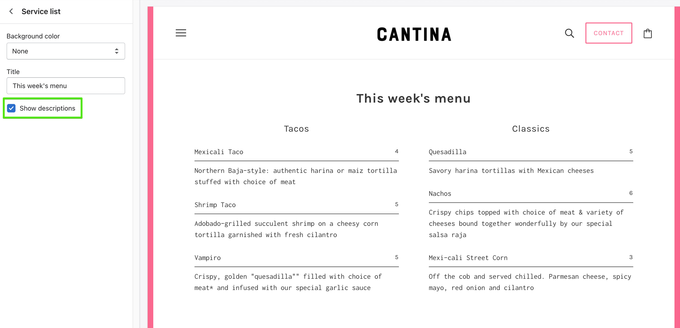Click the Nachos item row

pyautogui.click(x=440, y=194)
